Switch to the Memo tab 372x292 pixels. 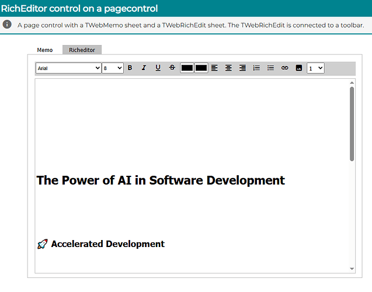[45, 50]
